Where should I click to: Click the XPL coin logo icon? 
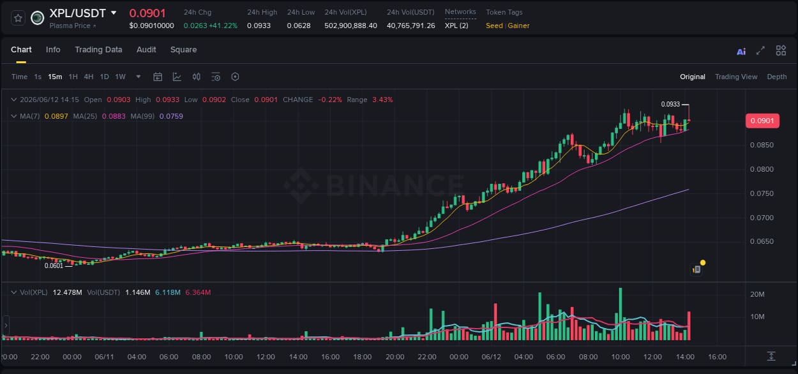pyautogui.click(x=38, y=18)
